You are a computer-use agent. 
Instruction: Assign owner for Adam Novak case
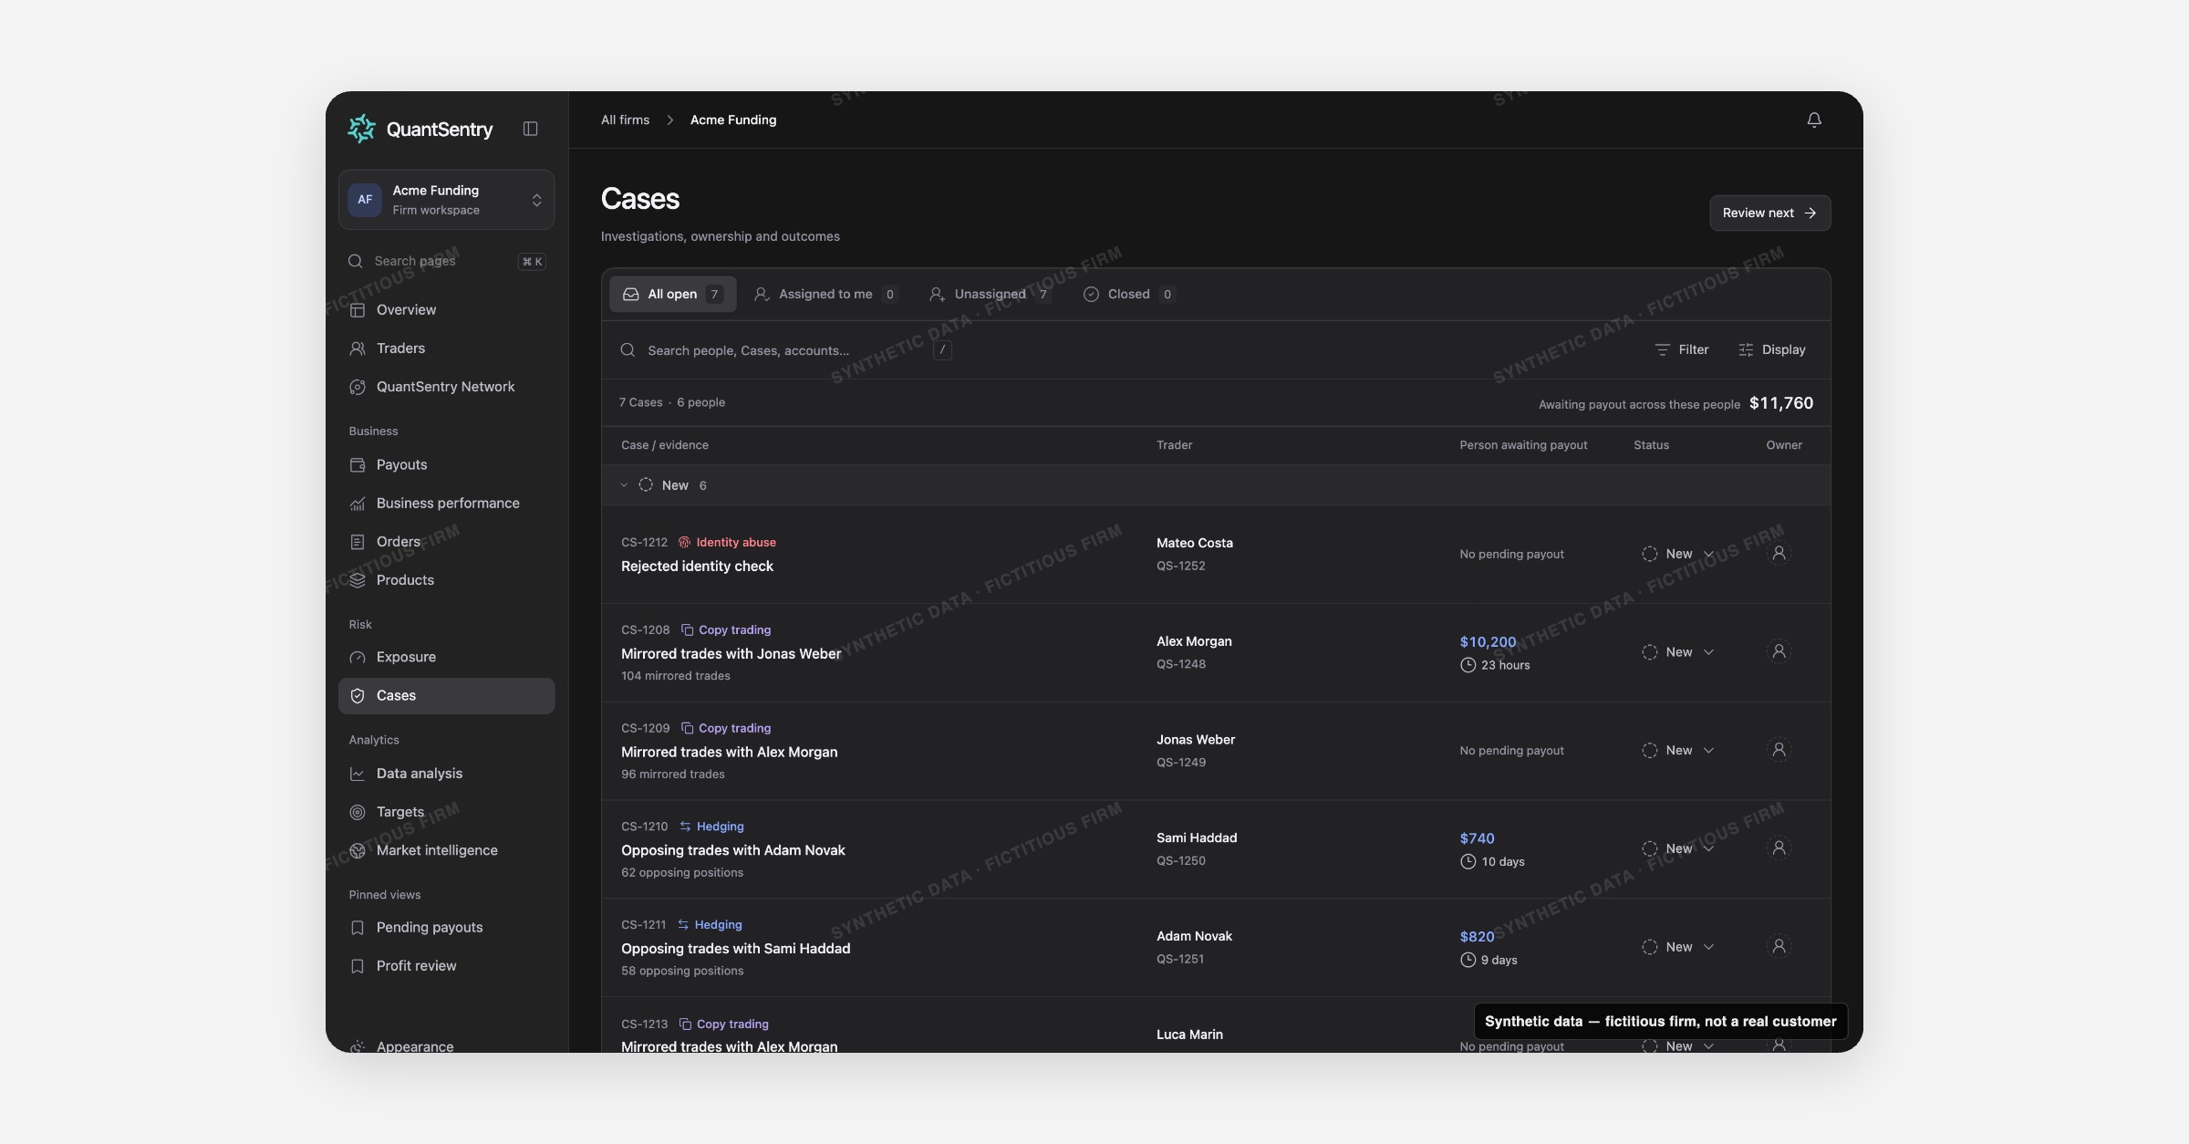(x=1779, y=946)
